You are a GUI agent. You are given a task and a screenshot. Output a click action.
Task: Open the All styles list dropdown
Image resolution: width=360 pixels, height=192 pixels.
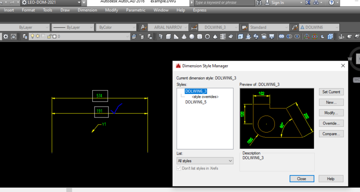[205, 160]
